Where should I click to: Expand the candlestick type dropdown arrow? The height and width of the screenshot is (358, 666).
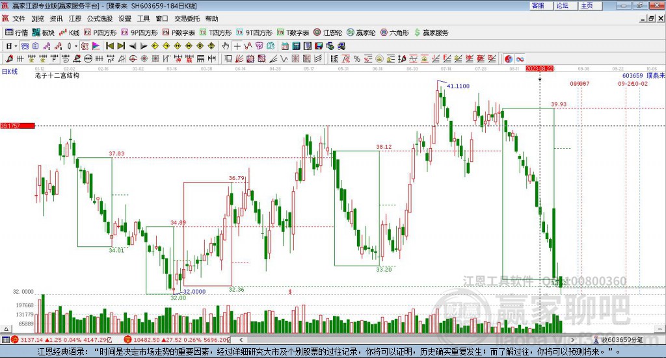[x=75, y=46]
